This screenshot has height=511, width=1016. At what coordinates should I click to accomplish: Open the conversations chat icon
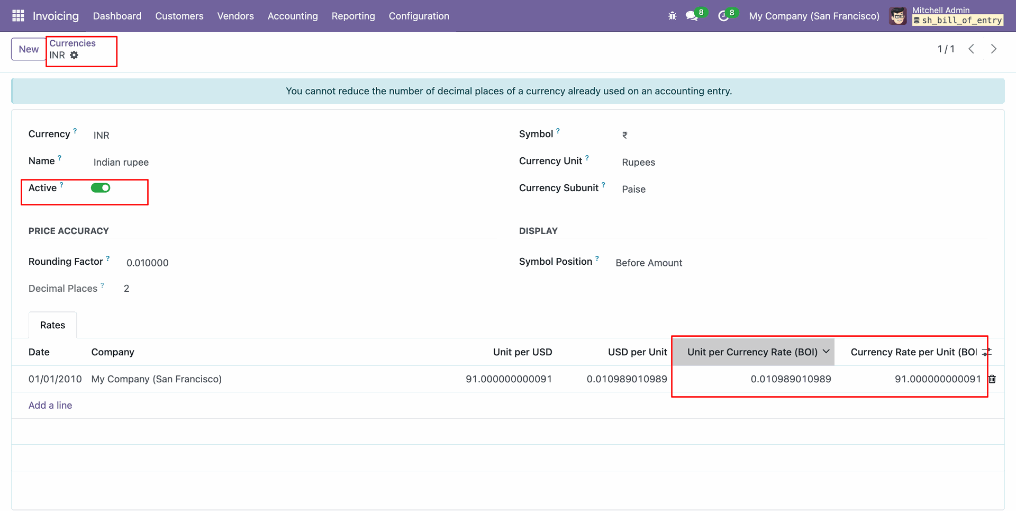tap(692, 16)
